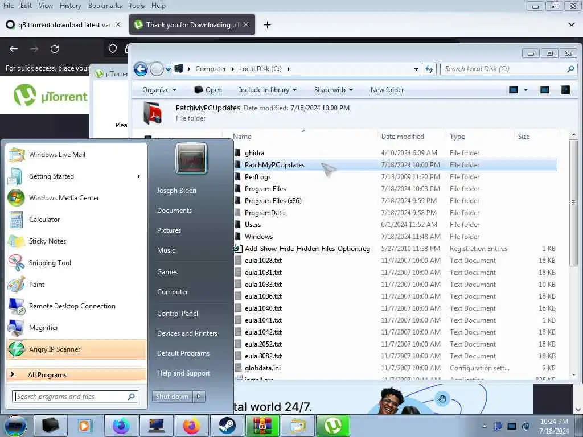Open Windows Media Center
The image size is (583, 437).
point(76,197)
